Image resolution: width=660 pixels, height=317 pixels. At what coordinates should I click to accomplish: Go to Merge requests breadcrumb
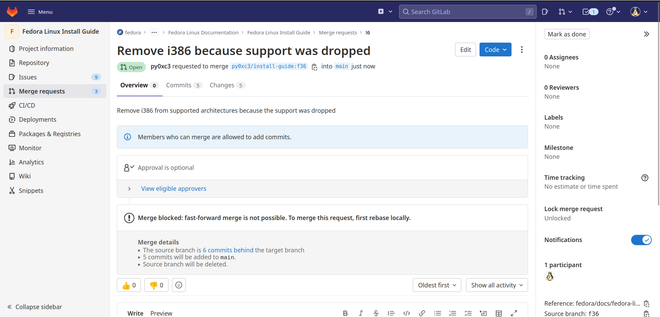coord(338,32)
